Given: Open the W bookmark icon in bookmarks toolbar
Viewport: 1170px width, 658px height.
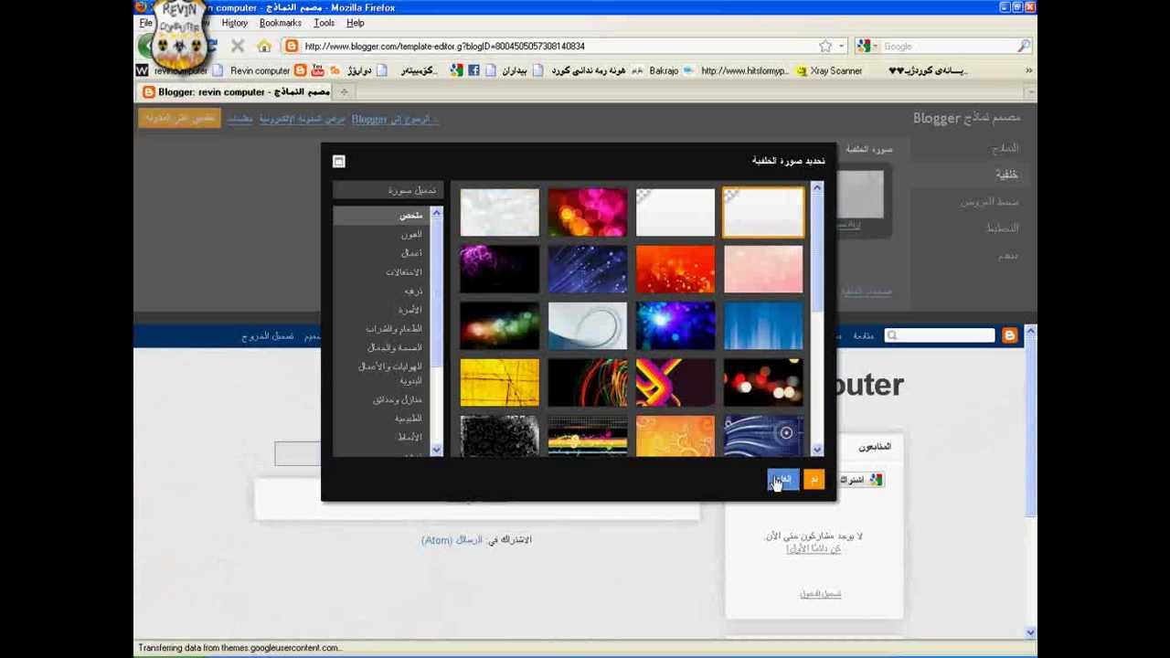Looking at the screenshot, I should coord(142,70).
